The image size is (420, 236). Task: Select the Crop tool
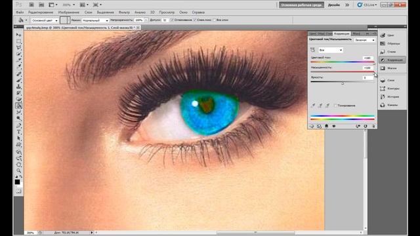pos(18,61)
